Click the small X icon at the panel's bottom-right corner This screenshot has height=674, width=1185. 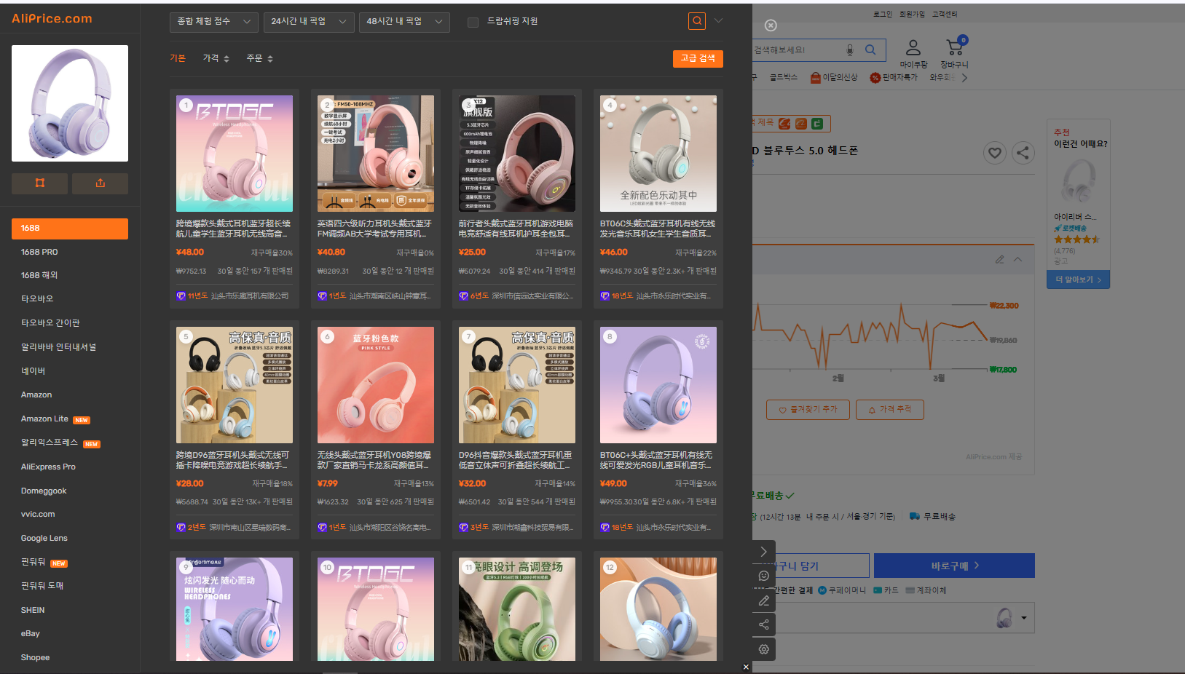(746, 667)
